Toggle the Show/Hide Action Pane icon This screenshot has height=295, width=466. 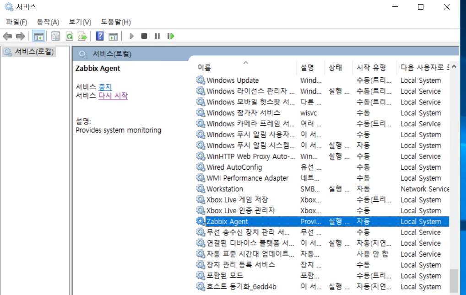113,36
